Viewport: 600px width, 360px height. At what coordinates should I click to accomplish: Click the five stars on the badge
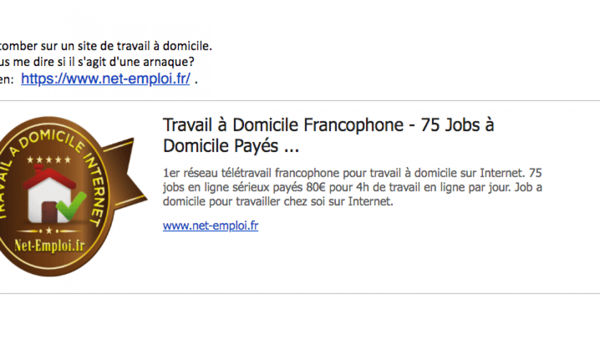pos(49,159)
